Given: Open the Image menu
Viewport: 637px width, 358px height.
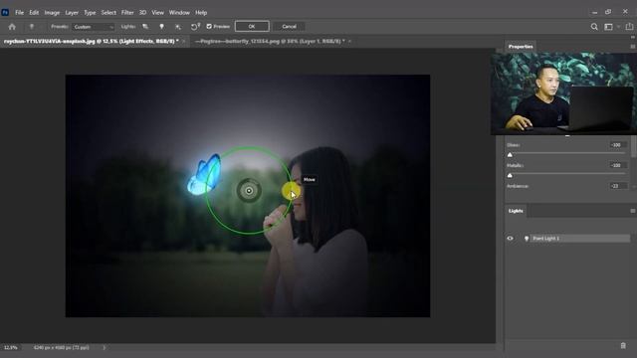Looking at the screenshot, I should 52,13.
